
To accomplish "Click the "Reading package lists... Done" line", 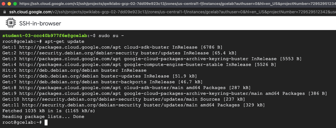I will (43, 116).
